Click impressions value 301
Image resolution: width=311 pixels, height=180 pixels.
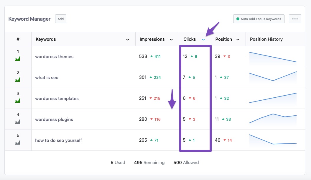click(x=143, y=77)
